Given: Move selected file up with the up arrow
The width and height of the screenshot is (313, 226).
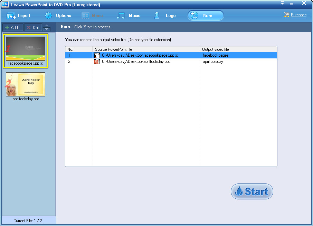Looking at the screenshot, I should 47,25.
